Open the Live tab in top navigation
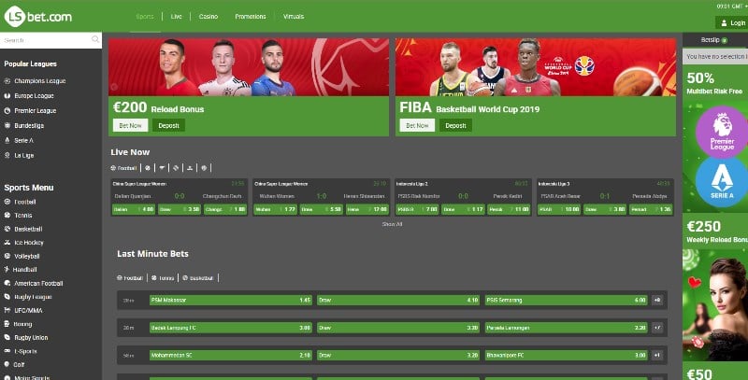The height and width of the screenshot is (380, 748). 176,16
